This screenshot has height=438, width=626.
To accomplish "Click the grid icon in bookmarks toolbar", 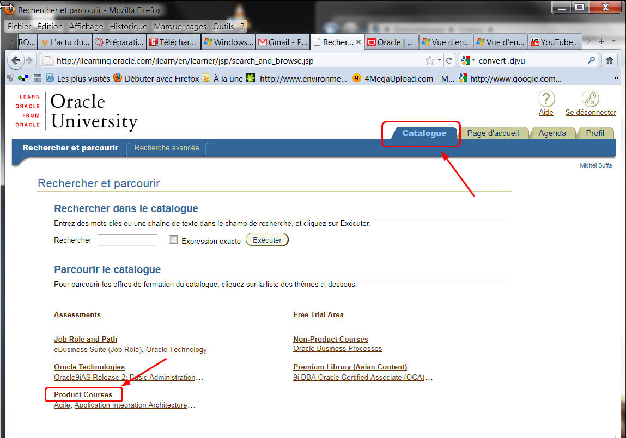I will 38,78.
